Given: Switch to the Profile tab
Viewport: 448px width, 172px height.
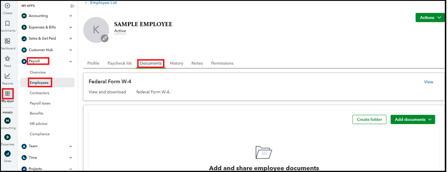Looking at the screenshot, I should (x=93, y=63).
